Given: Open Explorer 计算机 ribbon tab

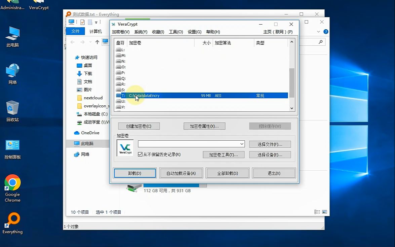Looking at the screenshot, I should (x=95, y=31).
